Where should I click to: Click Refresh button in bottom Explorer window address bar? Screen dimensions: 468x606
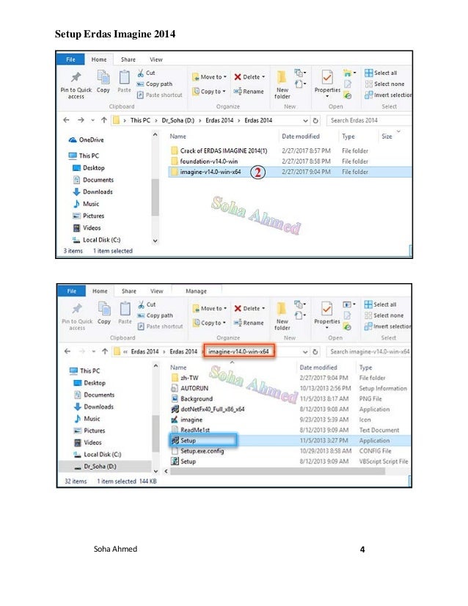pyautogui.click(x=315, y=351)
